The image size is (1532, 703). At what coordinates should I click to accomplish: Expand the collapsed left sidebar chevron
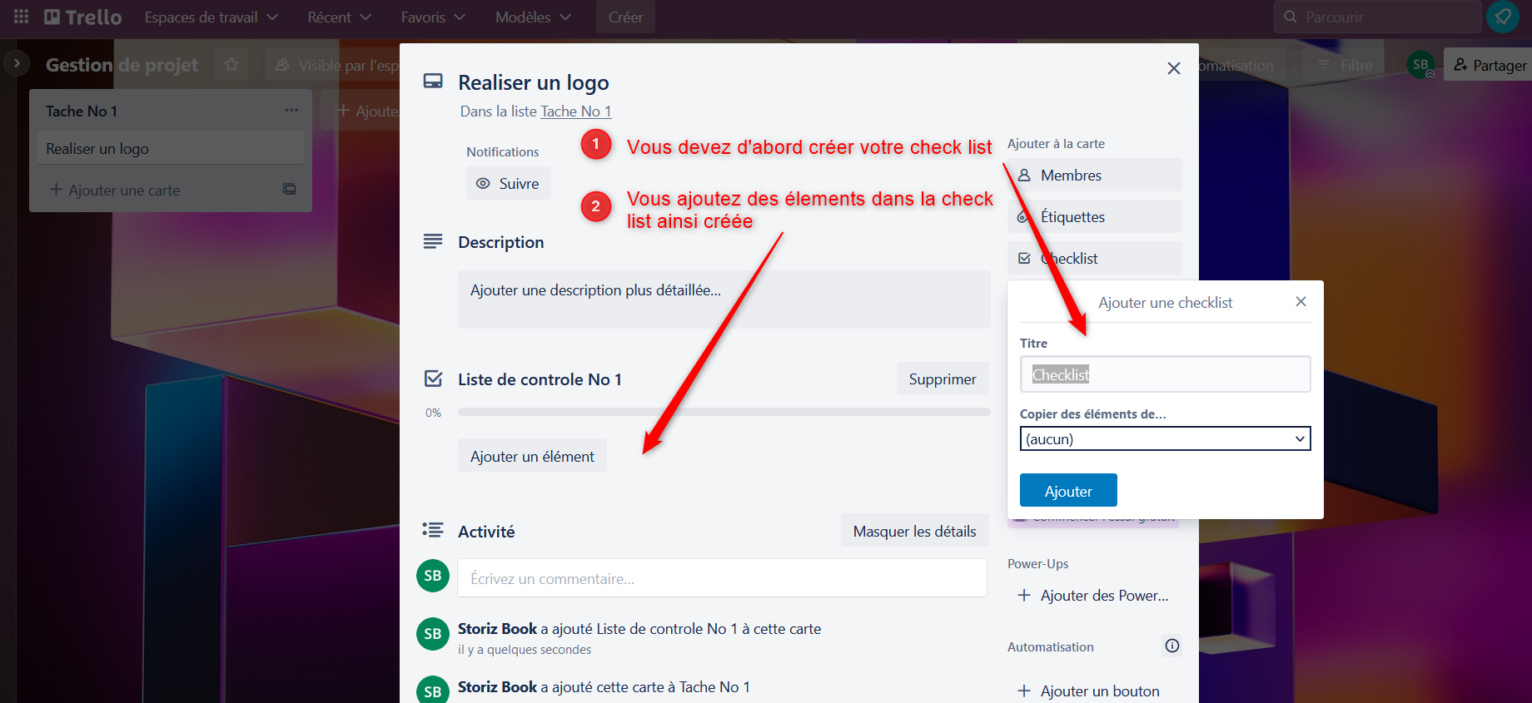pyautogui.click(x=17, y=63)
